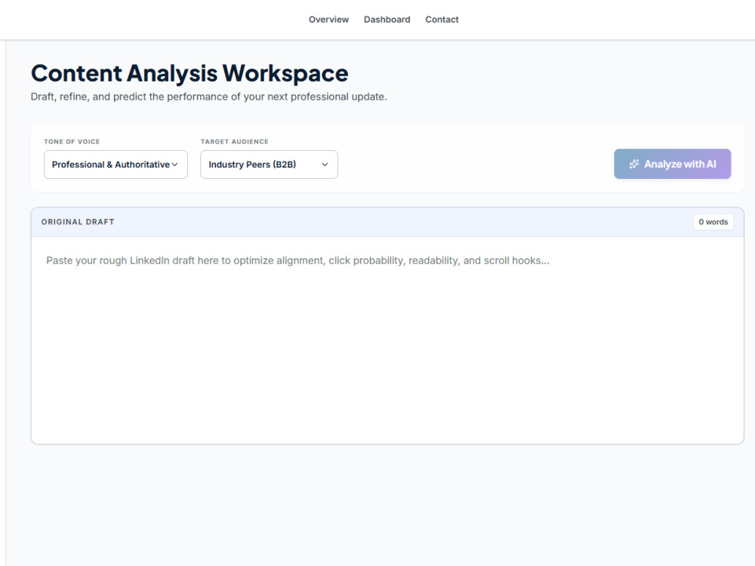Open the Overview nav link

(x=328, y=20)
